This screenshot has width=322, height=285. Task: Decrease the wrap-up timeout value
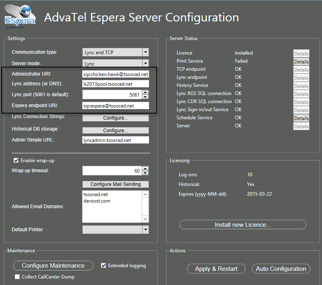(145, 173)
